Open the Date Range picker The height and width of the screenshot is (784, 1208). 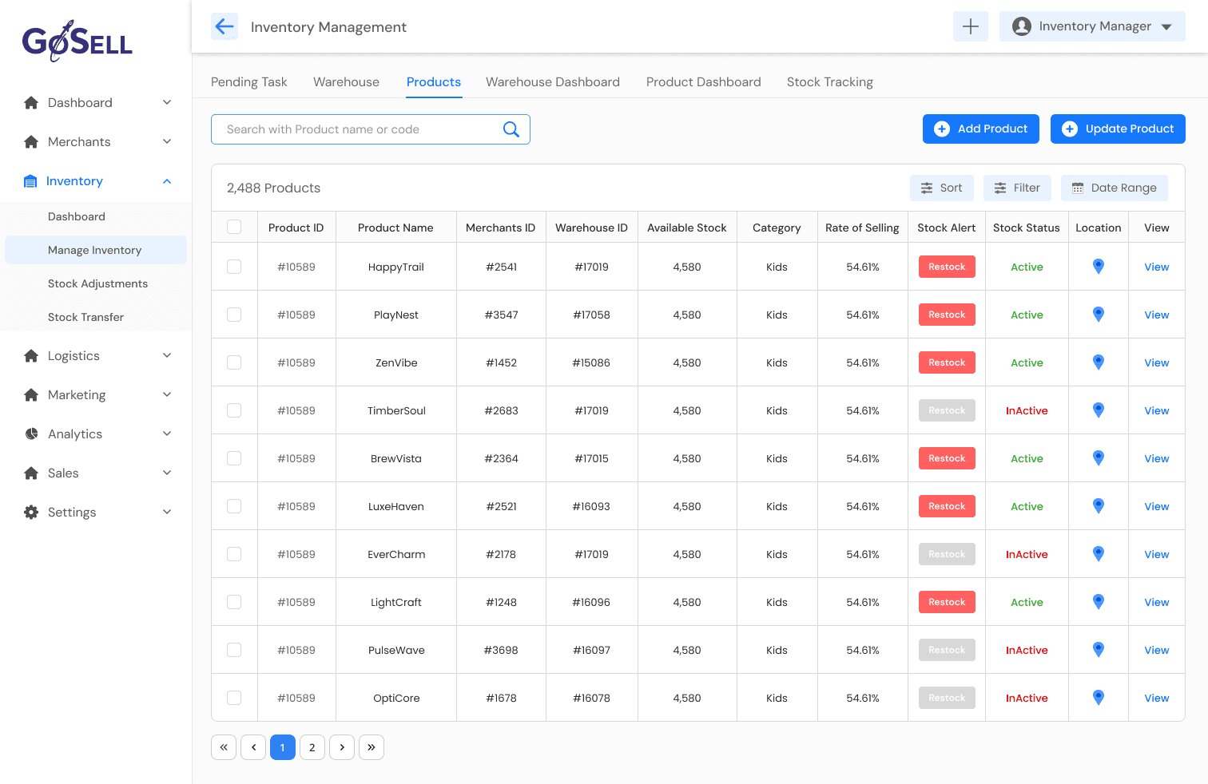coord(1115,188)
